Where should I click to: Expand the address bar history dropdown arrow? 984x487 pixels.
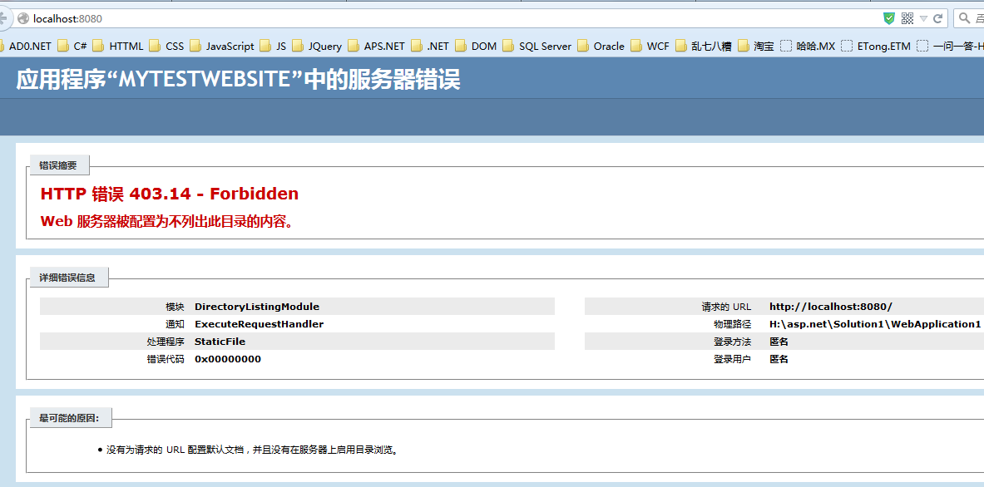tap(923, 19)
